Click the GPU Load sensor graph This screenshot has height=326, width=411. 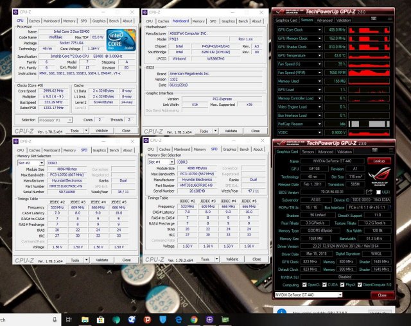369,90
